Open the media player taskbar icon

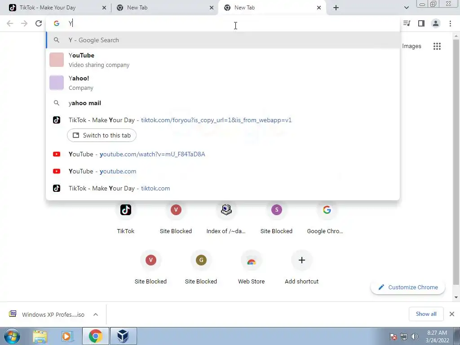[x=67, y=336]
